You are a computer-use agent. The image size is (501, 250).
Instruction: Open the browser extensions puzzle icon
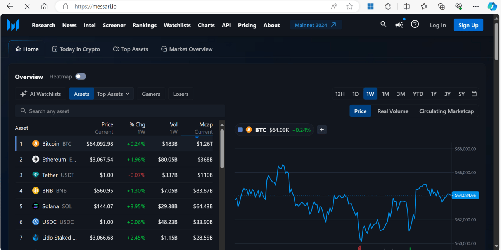pyautogui.click(x=388, y=6)
